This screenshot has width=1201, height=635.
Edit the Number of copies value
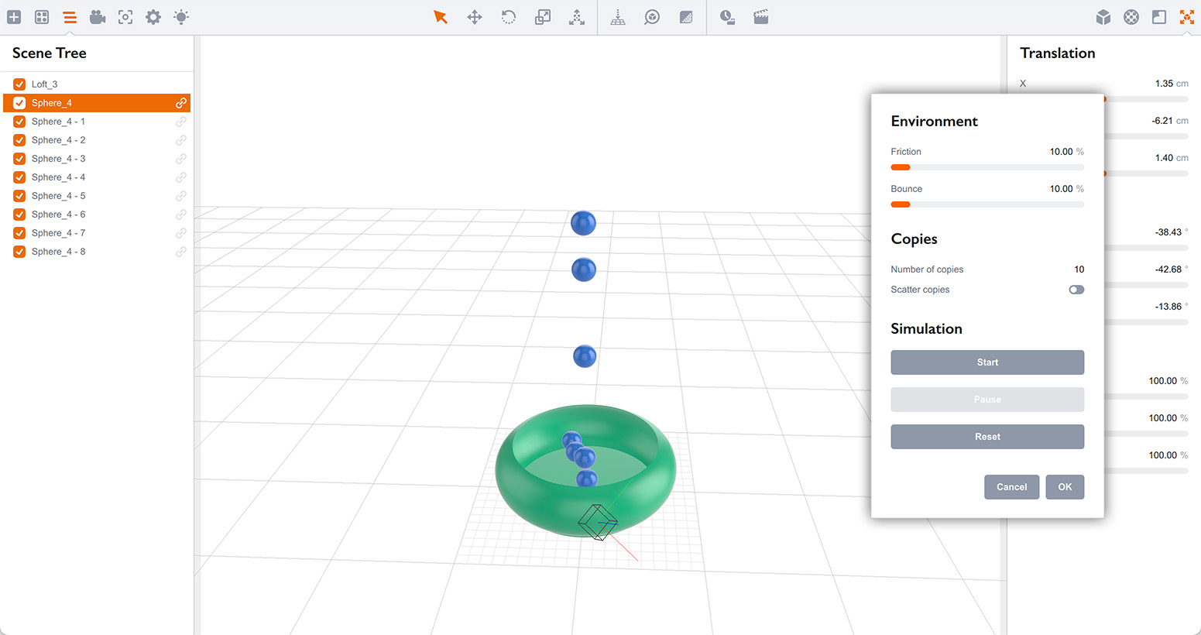pos(1079,269)
